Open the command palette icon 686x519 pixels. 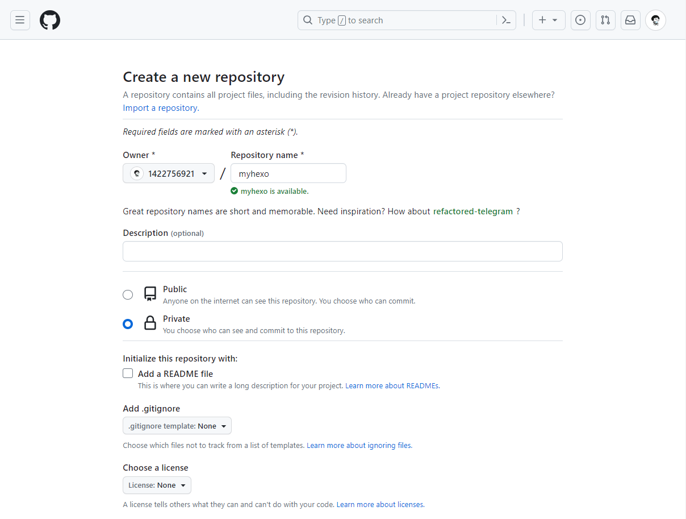(506, 20)
